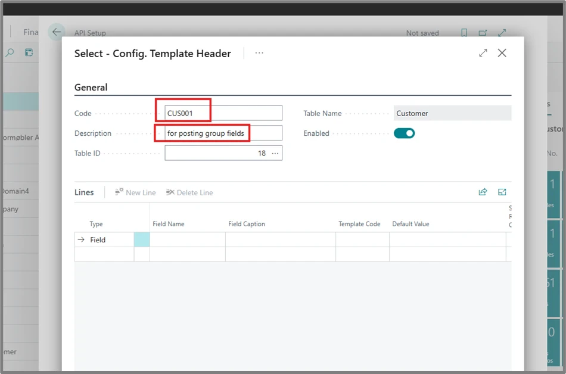
Task: Click the Code input field
Action: [223, 113]
